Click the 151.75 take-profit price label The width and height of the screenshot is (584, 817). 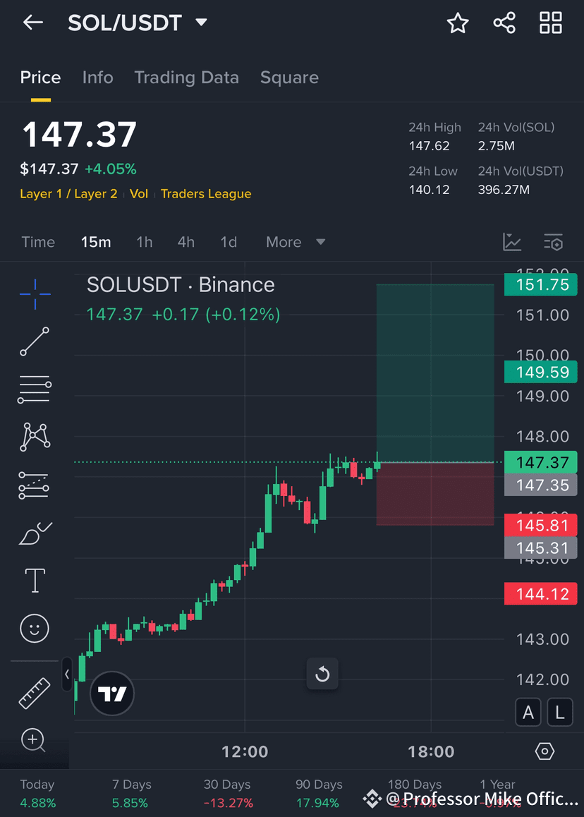pyautogui.click(x=541, y=284)
